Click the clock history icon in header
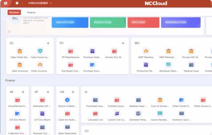Screen dimensions: 212x135 (17, 3)
